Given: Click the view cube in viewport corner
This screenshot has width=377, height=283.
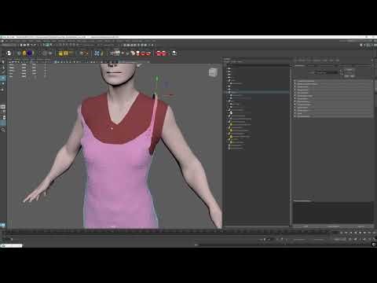Looking at the screenshot, I should pyautogui.click(x=213, y=72).
